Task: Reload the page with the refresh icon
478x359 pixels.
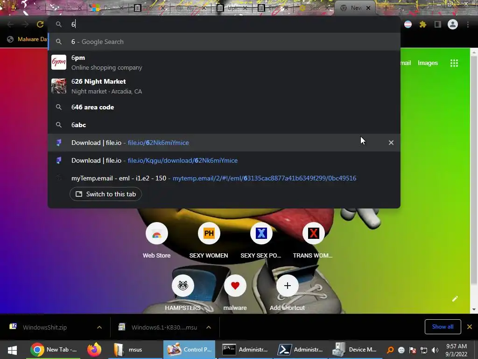Action: pyautogui.click(x=40, y=24)
